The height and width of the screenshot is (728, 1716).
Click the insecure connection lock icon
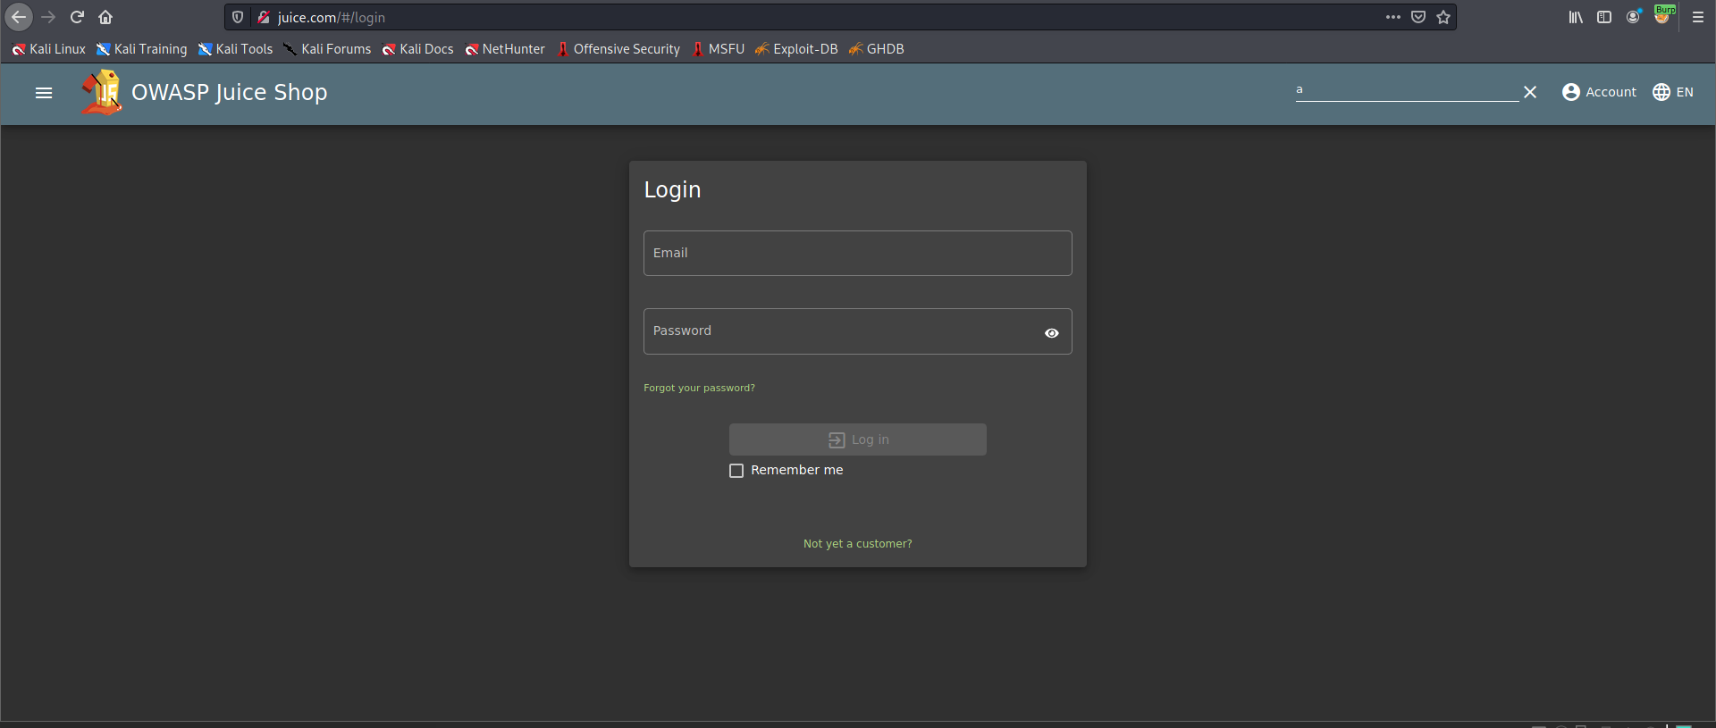click(x=264, y=17)
